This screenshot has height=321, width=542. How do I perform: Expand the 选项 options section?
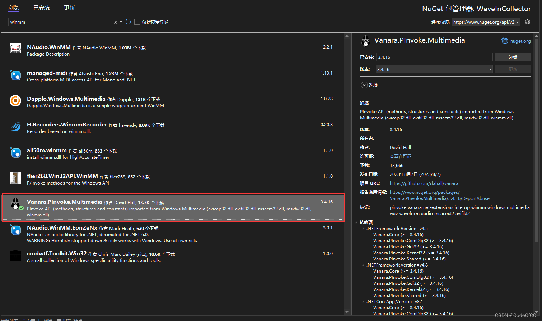[364, 85]
